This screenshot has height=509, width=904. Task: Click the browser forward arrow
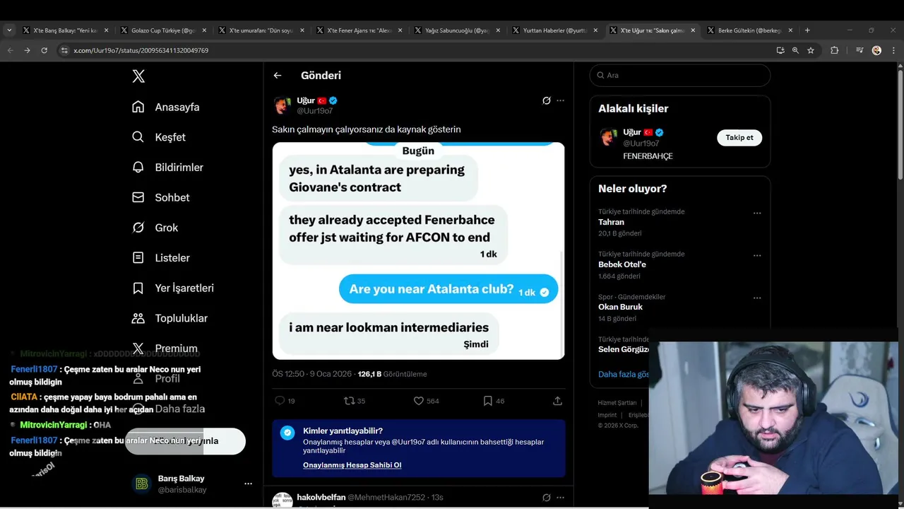[x=27, y=50]
